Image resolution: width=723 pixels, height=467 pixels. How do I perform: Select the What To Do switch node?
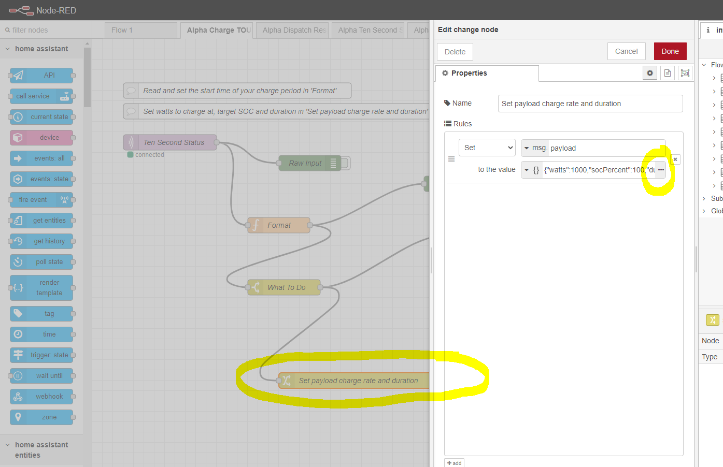[x=284, y=287]
